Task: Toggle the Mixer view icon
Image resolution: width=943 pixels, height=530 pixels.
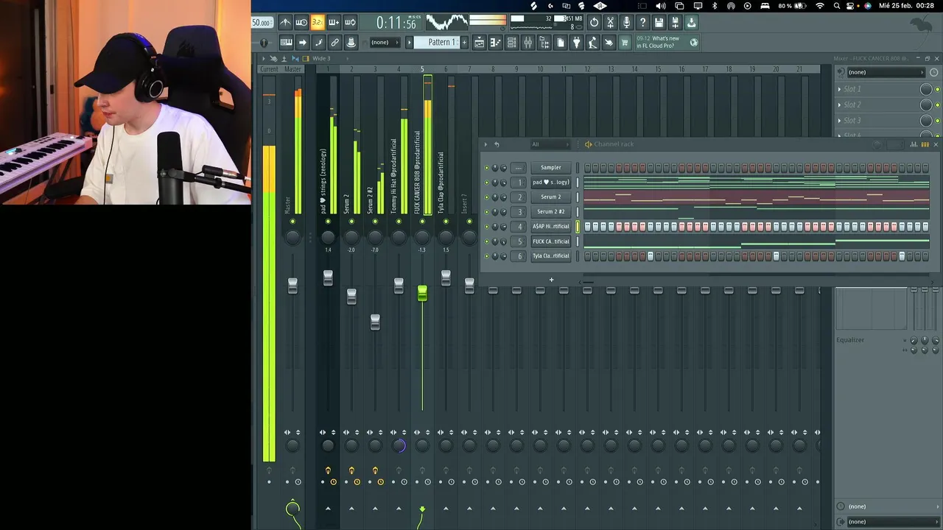Action: [x=527, y=43]
